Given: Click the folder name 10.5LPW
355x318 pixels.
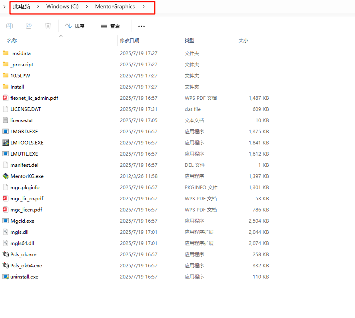Looking at the screenshot, I should [20, 75].
